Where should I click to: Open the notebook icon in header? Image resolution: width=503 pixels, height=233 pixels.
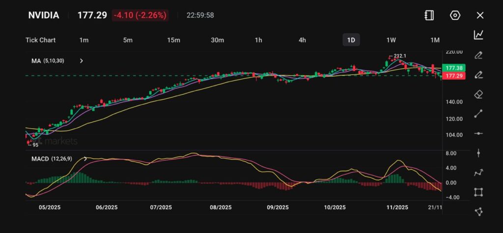429,15
